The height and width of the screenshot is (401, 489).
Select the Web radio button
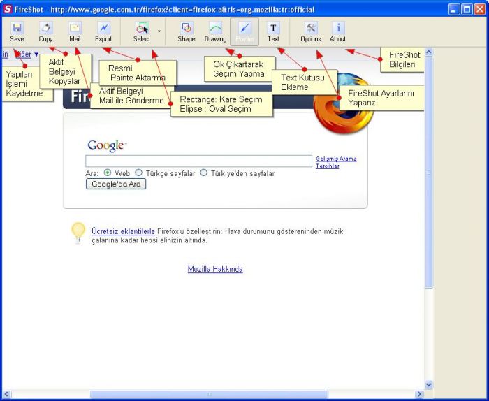[108, 173]
